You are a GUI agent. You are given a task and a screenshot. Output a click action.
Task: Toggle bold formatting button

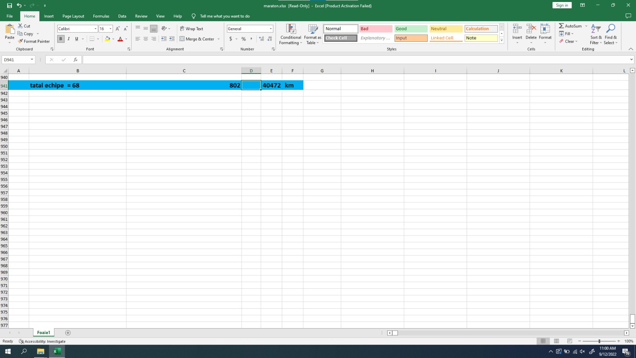tap(61, 39)
